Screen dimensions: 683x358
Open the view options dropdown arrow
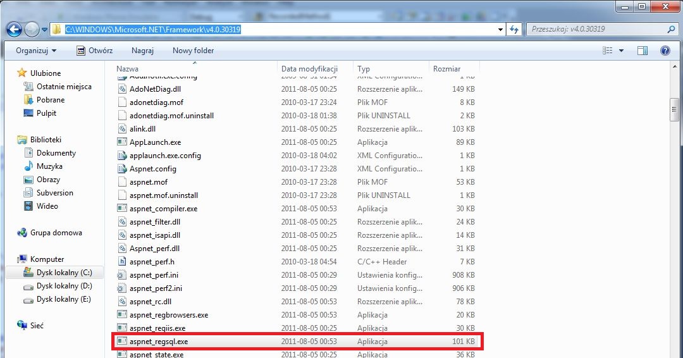621,51
